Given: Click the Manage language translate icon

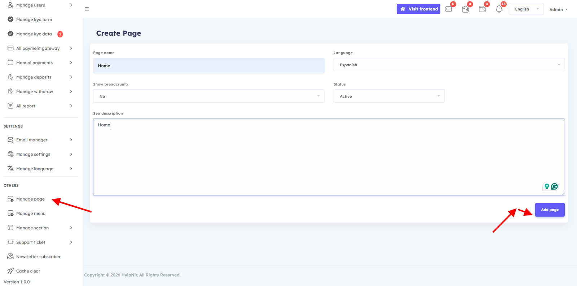Looking at the screenshot, I should (x=10, y=169).
